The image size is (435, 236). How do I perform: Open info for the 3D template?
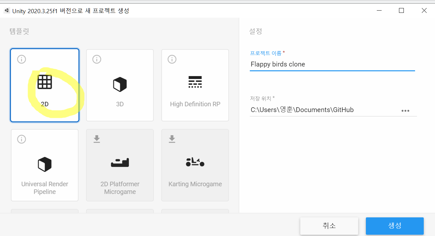(x=97, y=59)
